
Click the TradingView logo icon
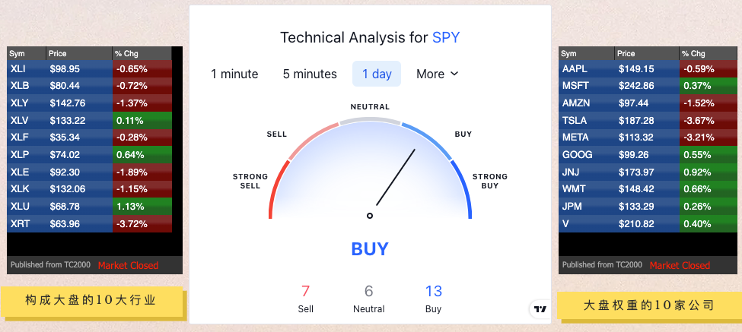coord(540,309)
